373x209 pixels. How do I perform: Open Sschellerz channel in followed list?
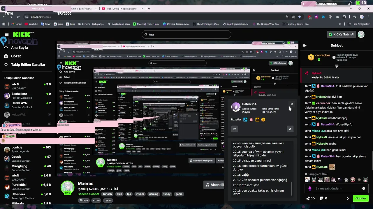(28, 96)
